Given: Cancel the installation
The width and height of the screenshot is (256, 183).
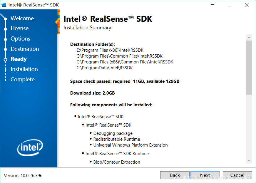Looking at the screenshot, I should tap(237, 175).
